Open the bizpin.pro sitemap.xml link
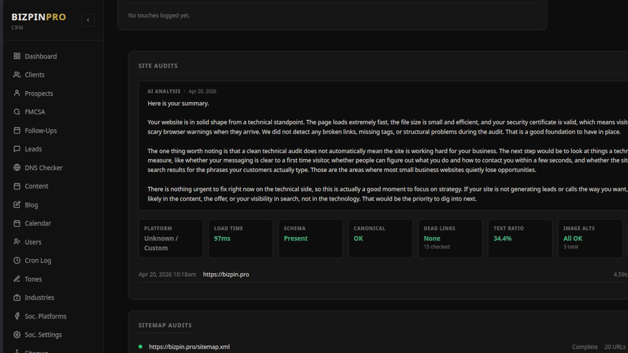The height and width of the screenshot is (353, 628). (x=189, y=347)
